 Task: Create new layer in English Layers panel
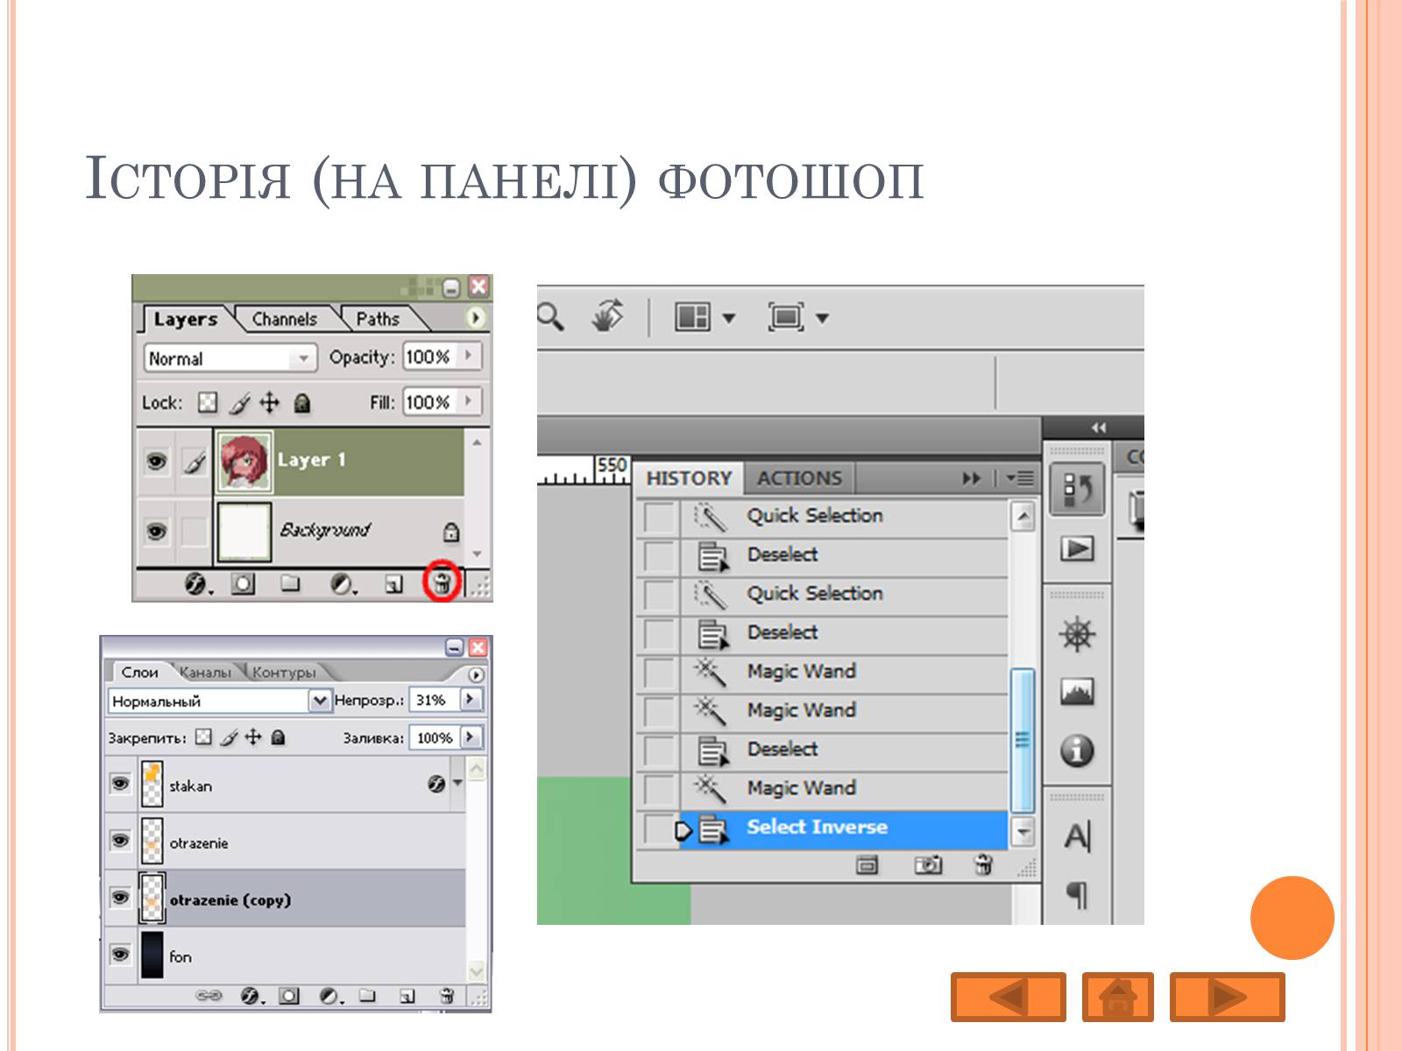click(394, 584)
